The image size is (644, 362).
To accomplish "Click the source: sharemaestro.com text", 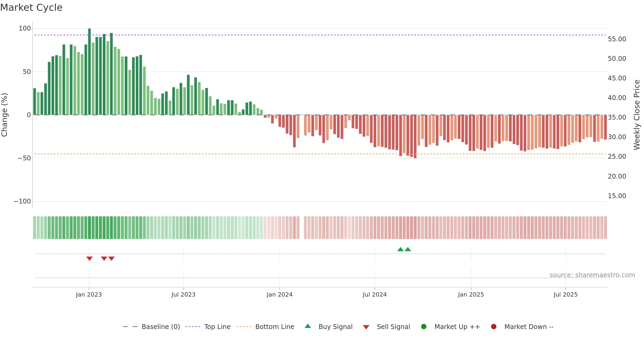I will tap(592, 275).
